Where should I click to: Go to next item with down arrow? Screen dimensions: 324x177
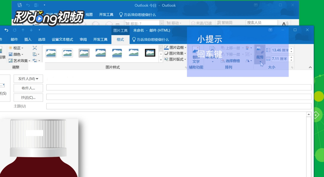tap(31, 30)
